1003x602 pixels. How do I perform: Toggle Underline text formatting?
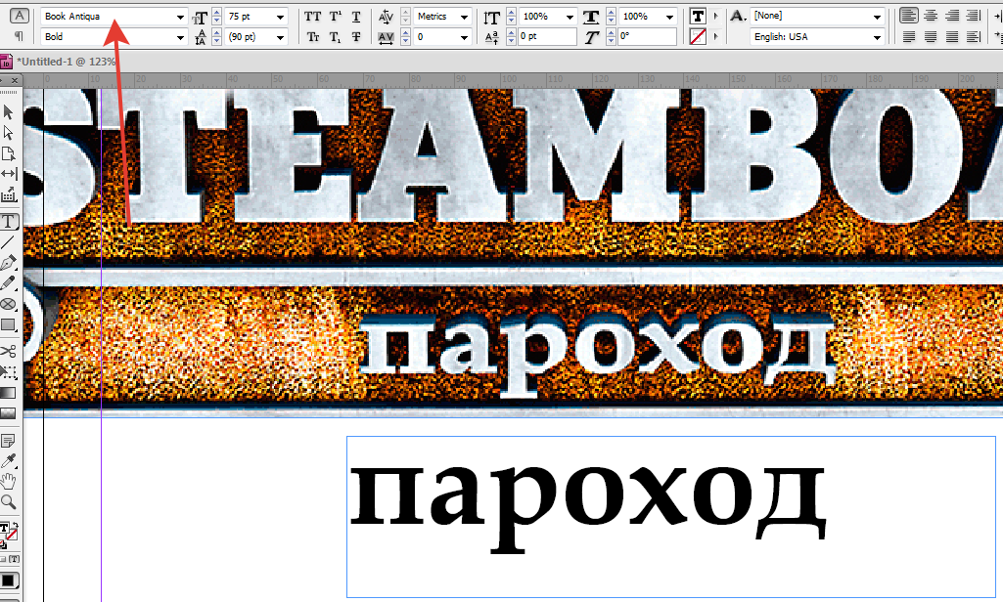[356, 17]
